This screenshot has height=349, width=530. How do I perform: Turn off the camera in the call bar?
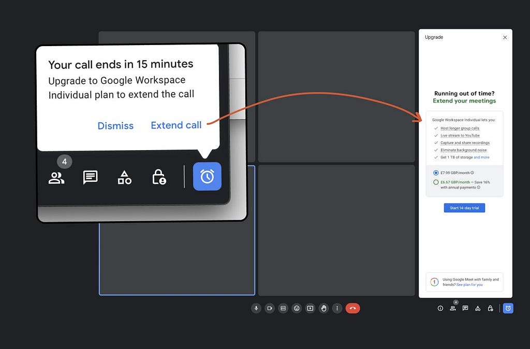pyautogui.click(x=270, y=308)
